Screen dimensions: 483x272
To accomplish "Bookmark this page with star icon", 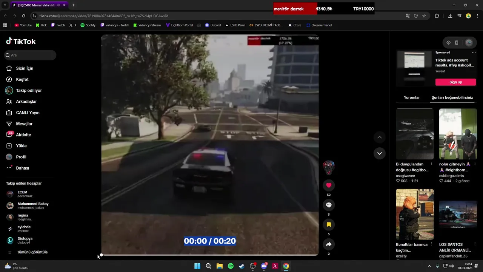I will 424,16.
